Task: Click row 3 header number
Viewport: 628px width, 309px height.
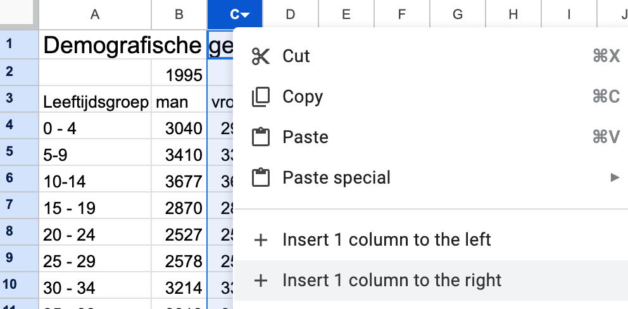Action: click(x=9, y=98)
